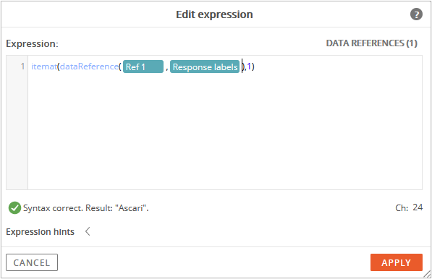Screen dimensions: 432x279
Task: Click the Expression: field label
Action: pyautogui.click(x=33, y=44)
